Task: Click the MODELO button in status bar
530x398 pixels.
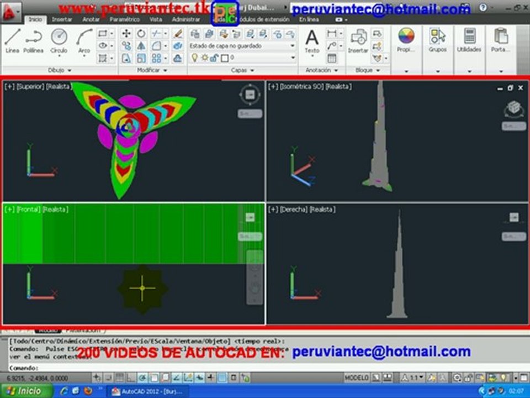Action: pyautogui.click(x=356, y=378)
